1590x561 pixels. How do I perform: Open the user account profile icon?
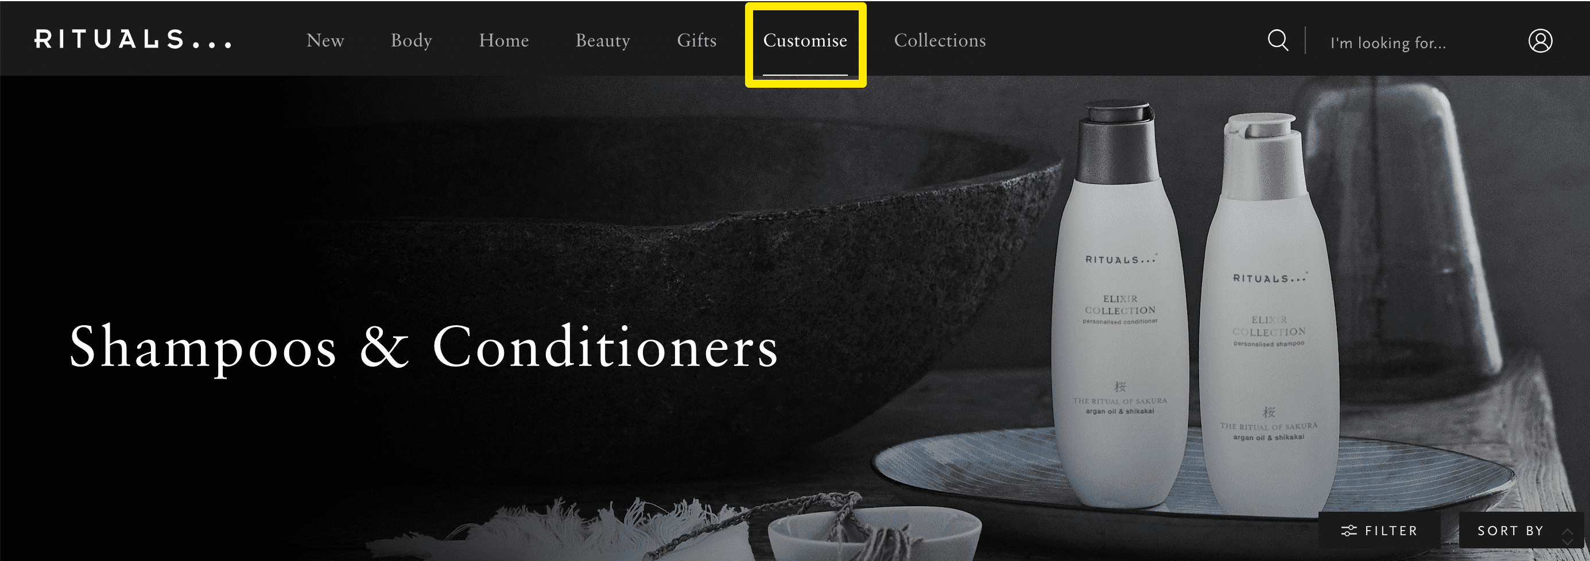tap(1540, 41)
